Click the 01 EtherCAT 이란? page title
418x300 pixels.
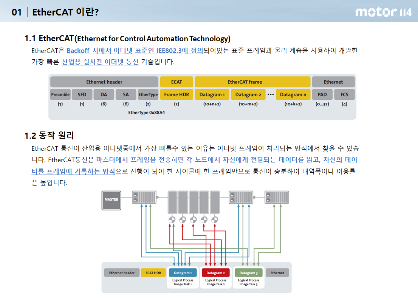[x=55, y=12]
